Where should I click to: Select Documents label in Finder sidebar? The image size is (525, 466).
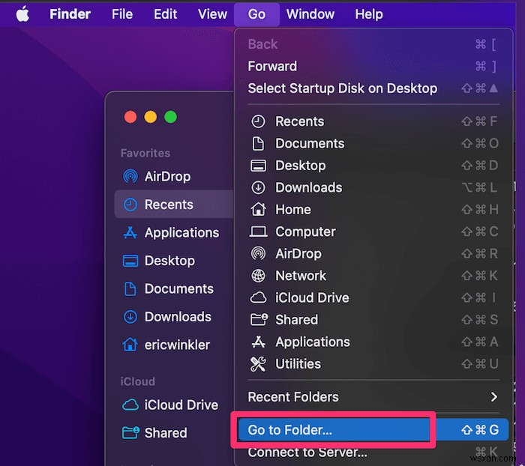179,288
